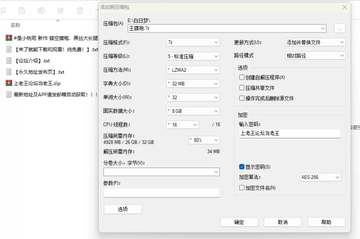Close the 添加到压缩包 dialog
360x239 pixels.
coord(344,7)
